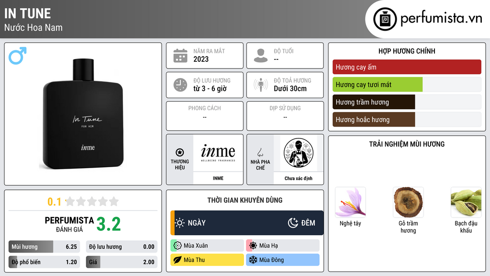Click the Mùa Thu season tile
This screenshot has width=490, height=276.
pos(207,260)
